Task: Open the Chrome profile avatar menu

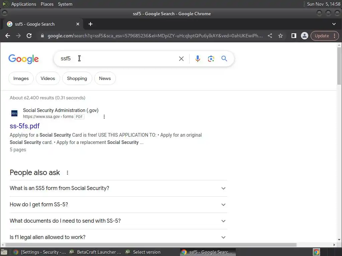Action: [305, 36]
